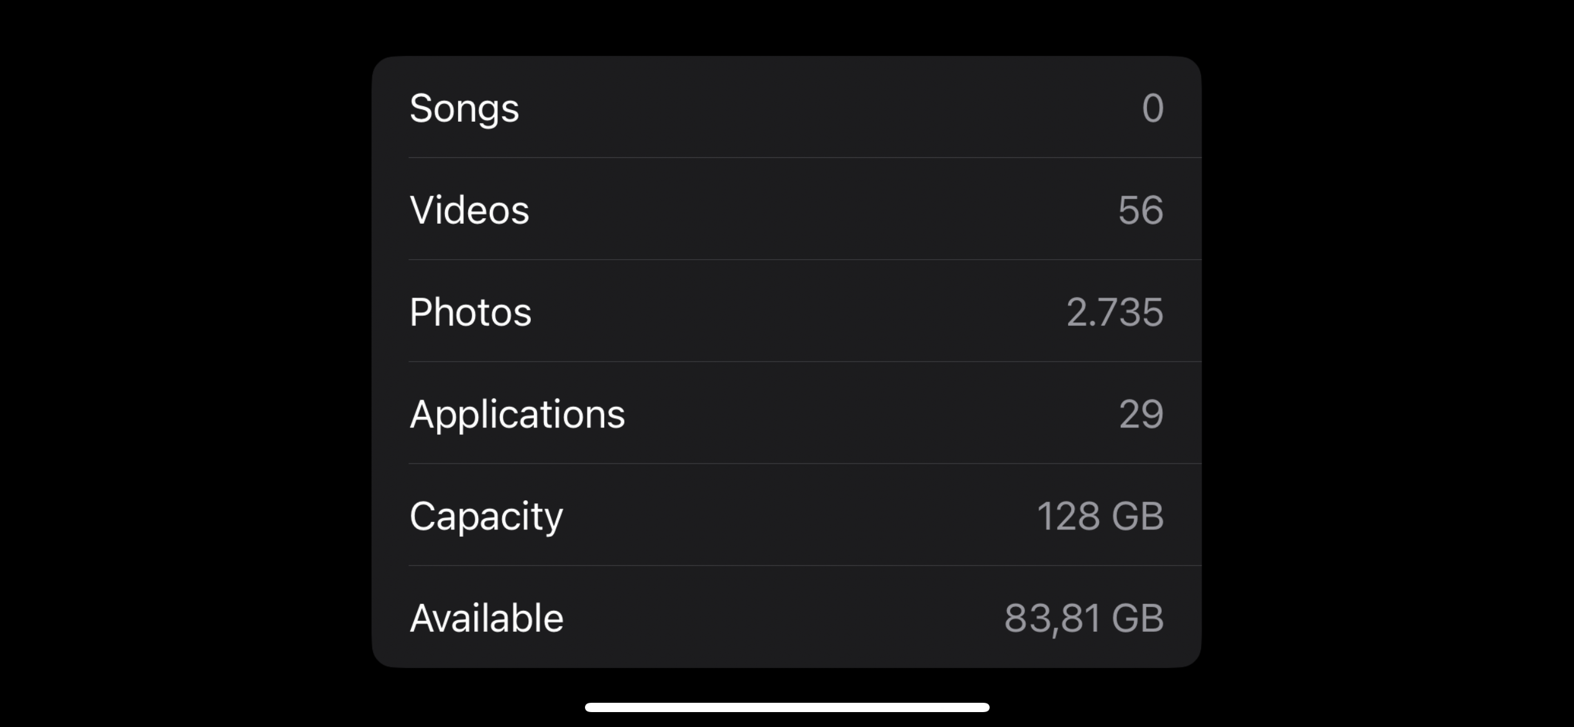
Task: Click the GB unit in Available row
Action: coord(1137,618)
